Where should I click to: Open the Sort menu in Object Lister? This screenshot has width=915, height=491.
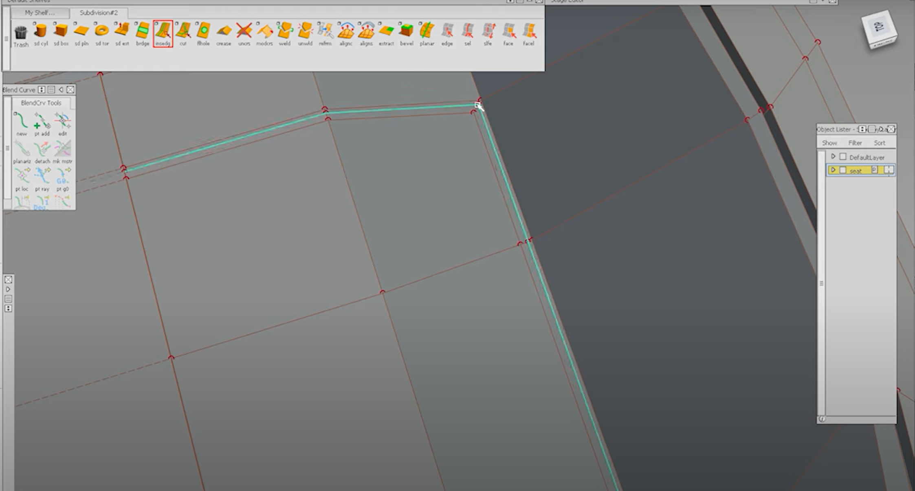pos(880,142)
